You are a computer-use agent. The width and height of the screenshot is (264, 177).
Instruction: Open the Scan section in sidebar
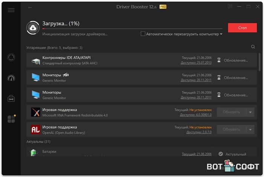click(11, 57)
